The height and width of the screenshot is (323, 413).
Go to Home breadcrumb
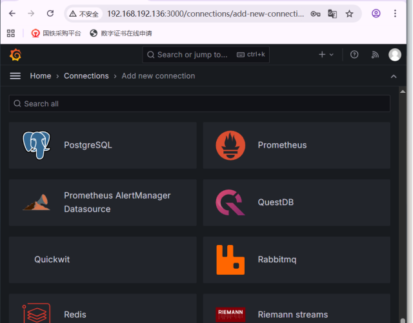[41, 76]
